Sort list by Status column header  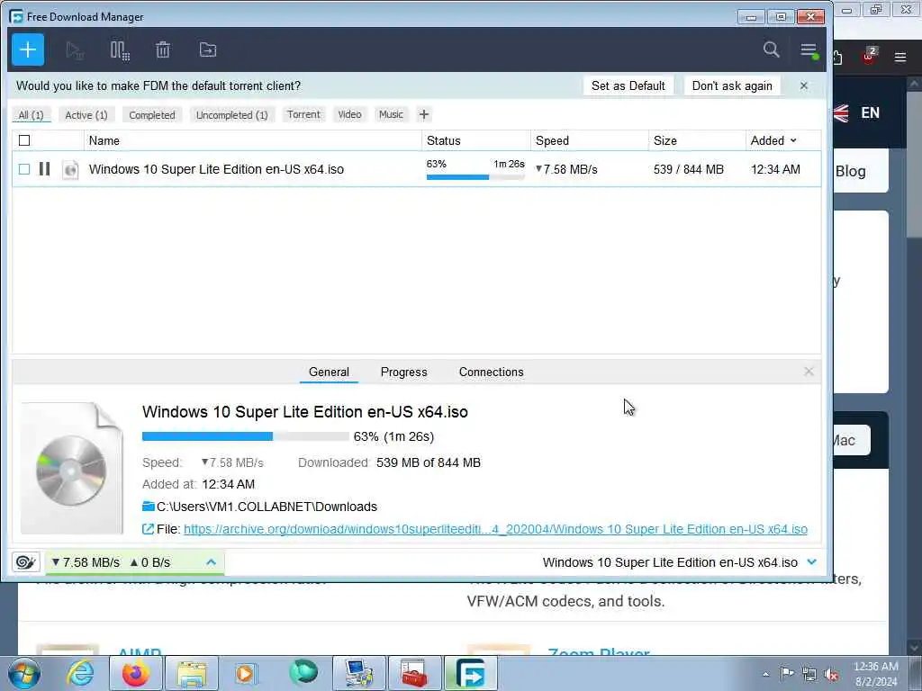click(x=476, y=140)
